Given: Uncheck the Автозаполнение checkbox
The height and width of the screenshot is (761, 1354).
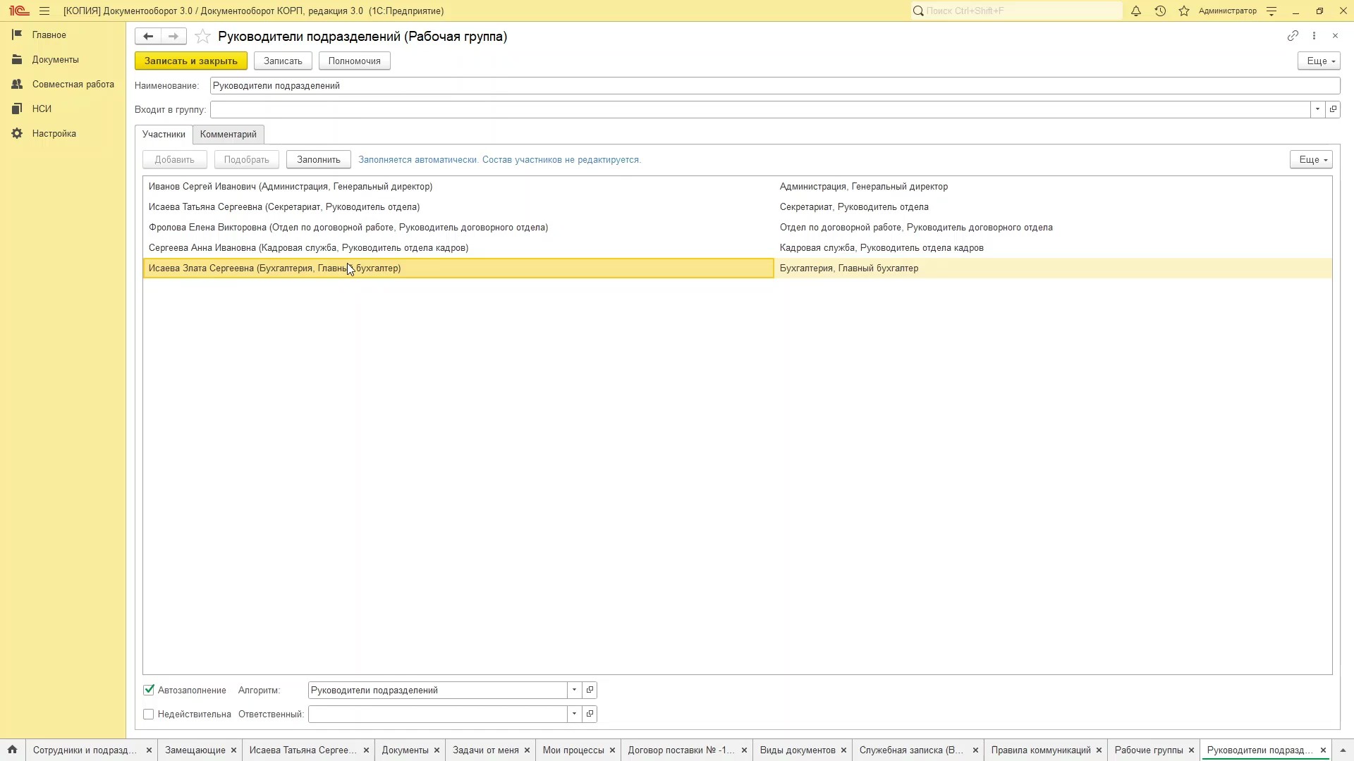Looking at the screenshot, I should click(x=149, y=690).
